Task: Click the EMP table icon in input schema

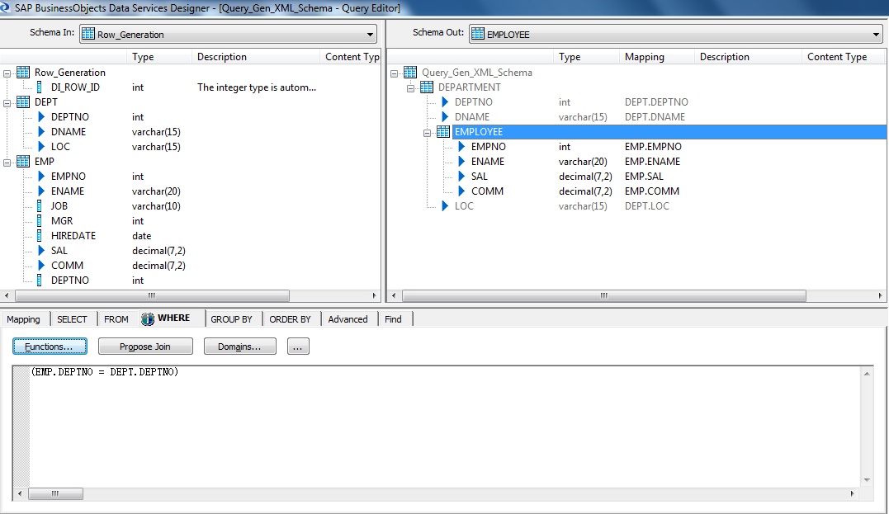Action: (x=23, y=162)
